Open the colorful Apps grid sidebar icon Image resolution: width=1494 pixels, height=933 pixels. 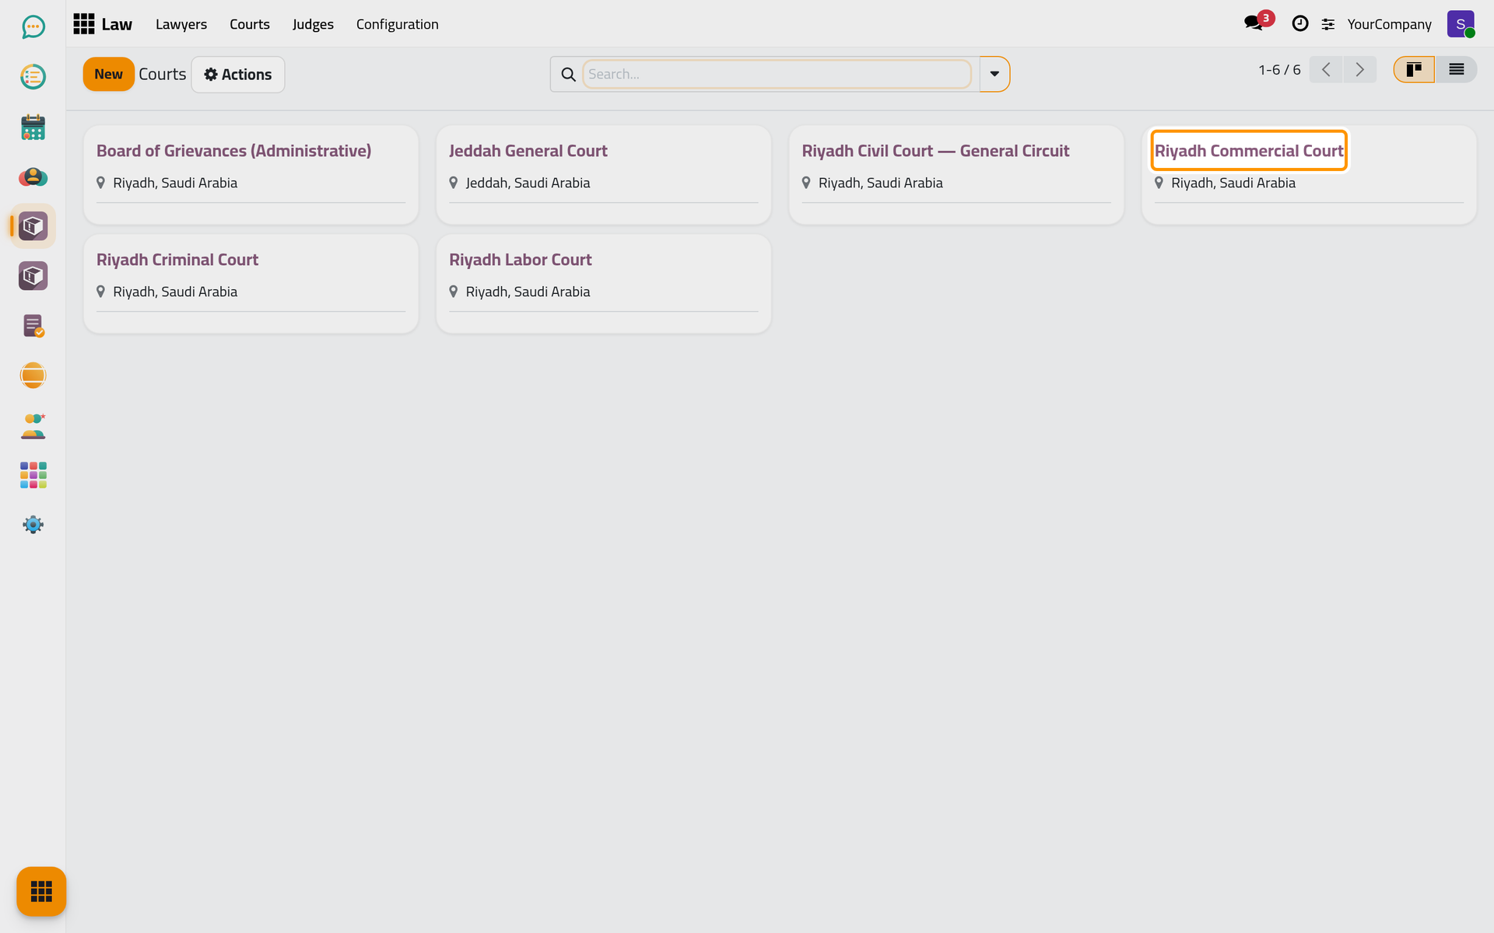(x=33, y=475)
